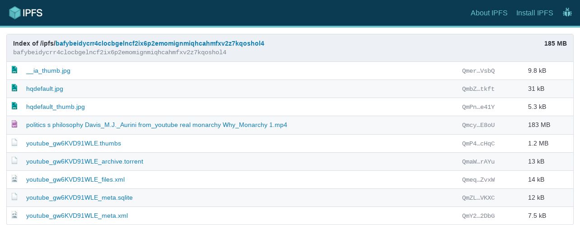Screen dimensions: 580x225
Task: Click the 12 kB size value
Action: tap(536, 197)
